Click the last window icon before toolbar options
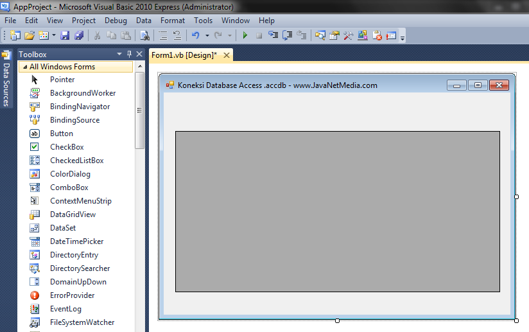The height and width of the screenshot is (332, 529). 391,35
